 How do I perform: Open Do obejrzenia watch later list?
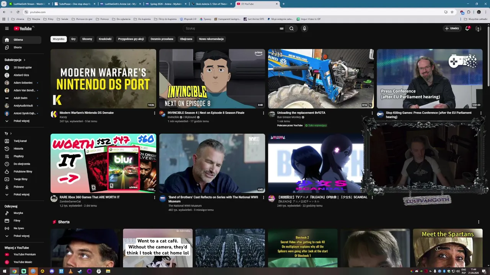23,164
